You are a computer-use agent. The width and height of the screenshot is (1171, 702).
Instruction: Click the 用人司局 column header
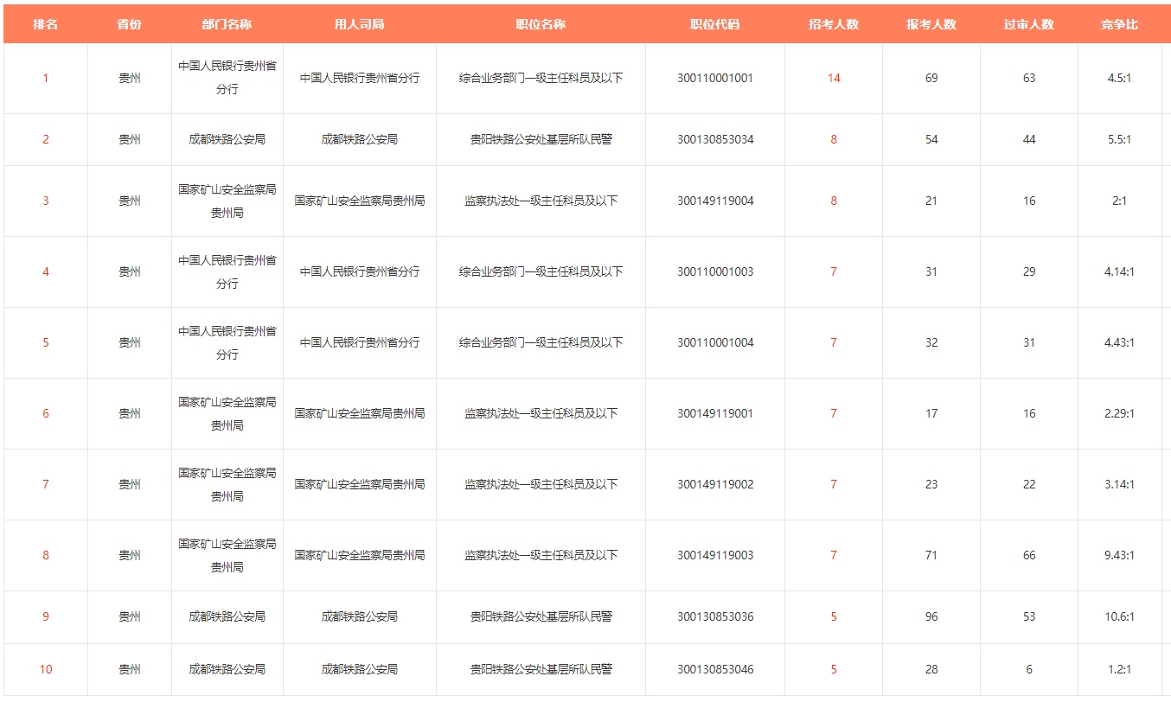359,24
